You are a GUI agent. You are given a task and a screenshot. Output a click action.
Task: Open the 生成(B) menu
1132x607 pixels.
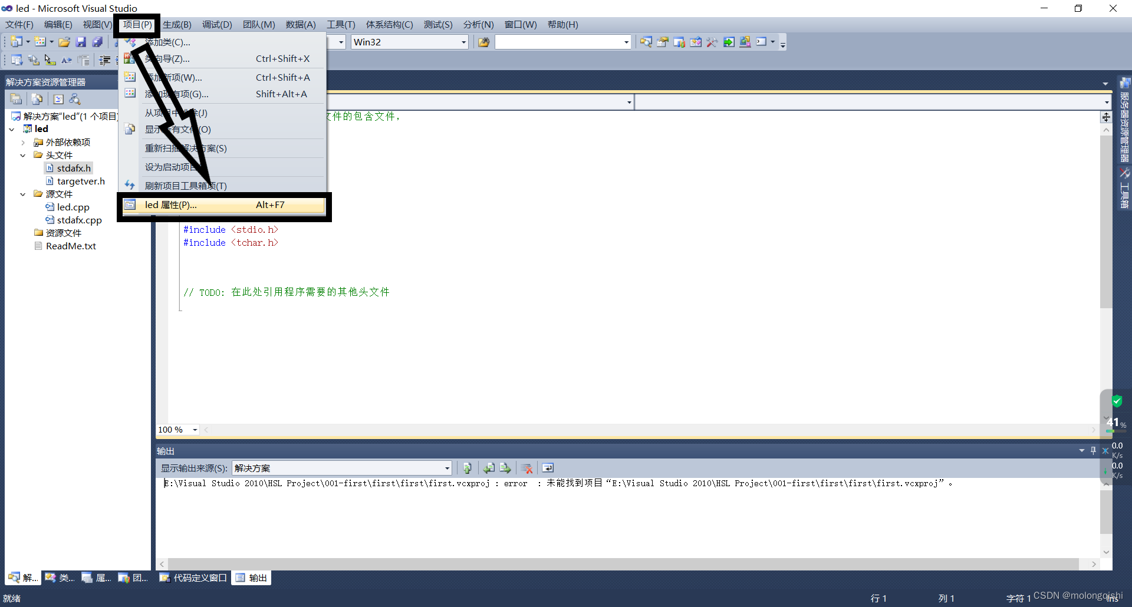(x=177, y=24)
